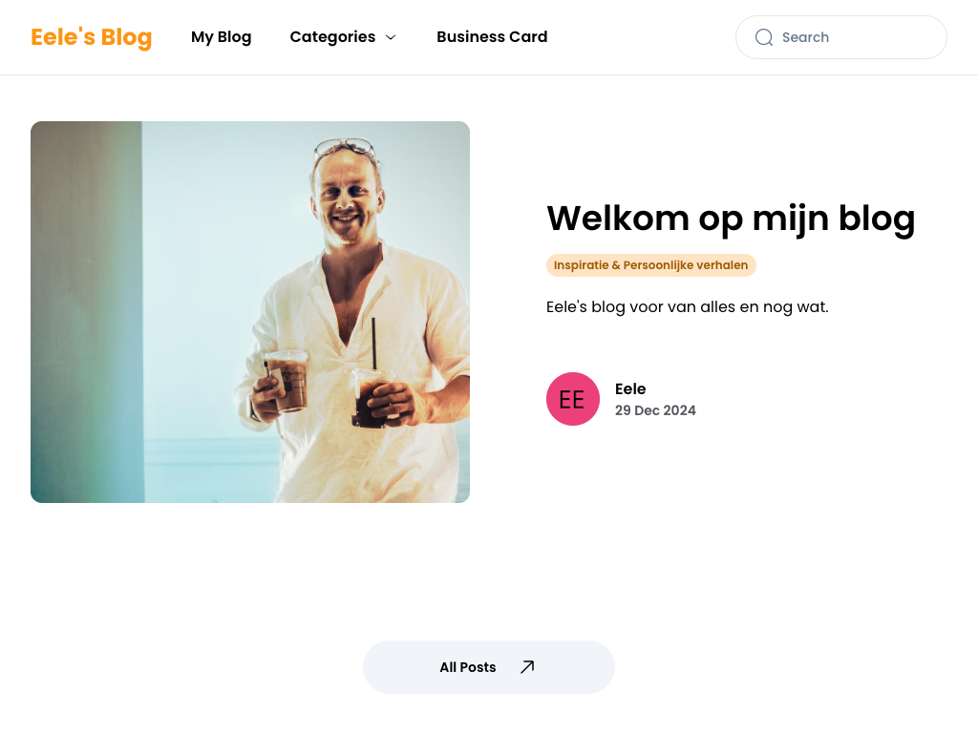Click the post date 29 Dec 2024
The width and height of the screenshot is (978, 733).
click(x=655, y=410)
